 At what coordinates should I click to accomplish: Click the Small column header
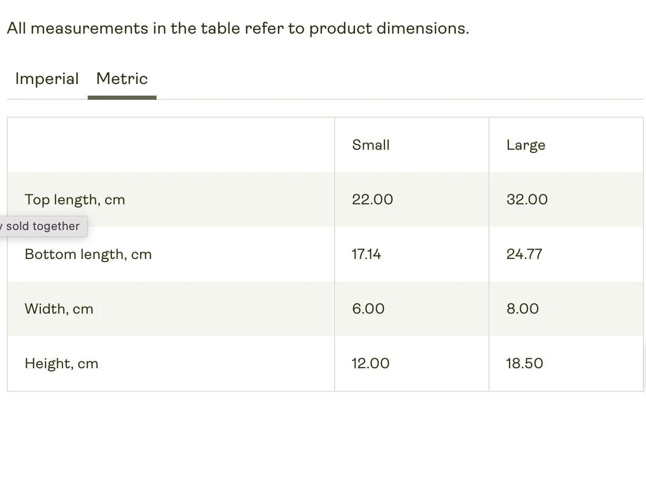(x=371, y=145)
